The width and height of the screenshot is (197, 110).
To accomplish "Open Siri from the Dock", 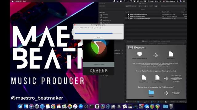I will [x=31, y=106].
